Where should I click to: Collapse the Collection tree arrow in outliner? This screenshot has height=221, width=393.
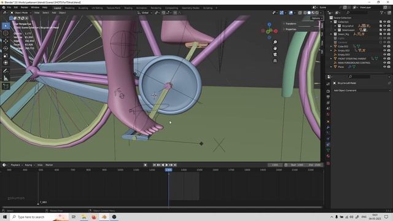click(332, 22)
